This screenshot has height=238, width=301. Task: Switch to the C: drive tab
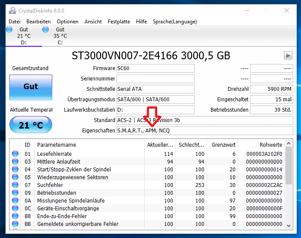60,36
